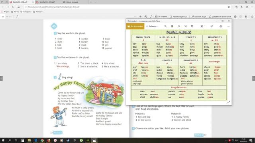Open 'Яндекс' bookmark in favorites bar
This screenshot has height=143, width=255.
tap(5, 12)
